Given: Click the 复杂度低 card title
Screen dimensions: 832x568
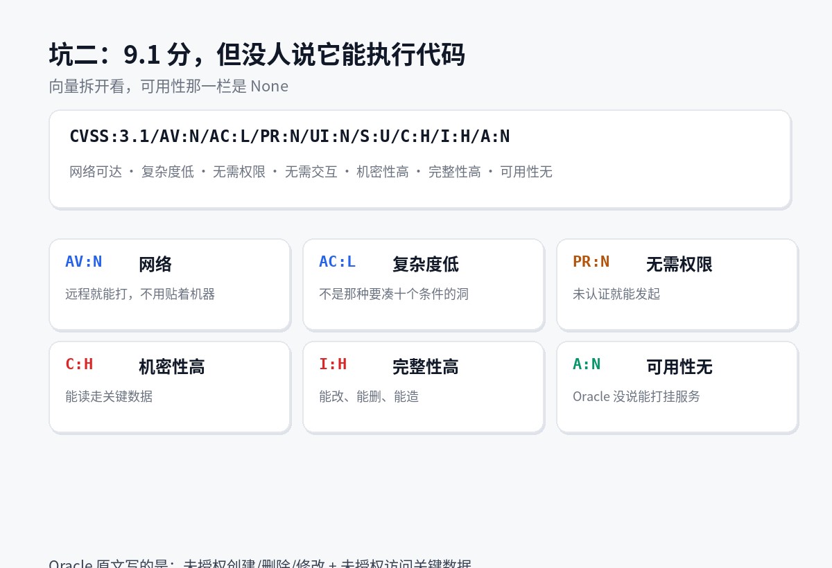Looking at the screenshot, I should pos(426,264).
